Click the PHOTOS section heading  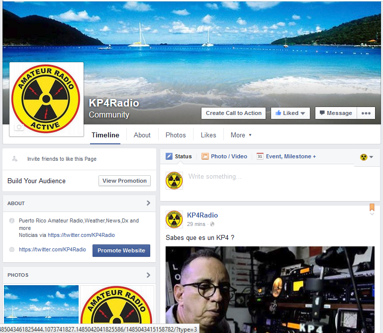[x=18, y=275]
